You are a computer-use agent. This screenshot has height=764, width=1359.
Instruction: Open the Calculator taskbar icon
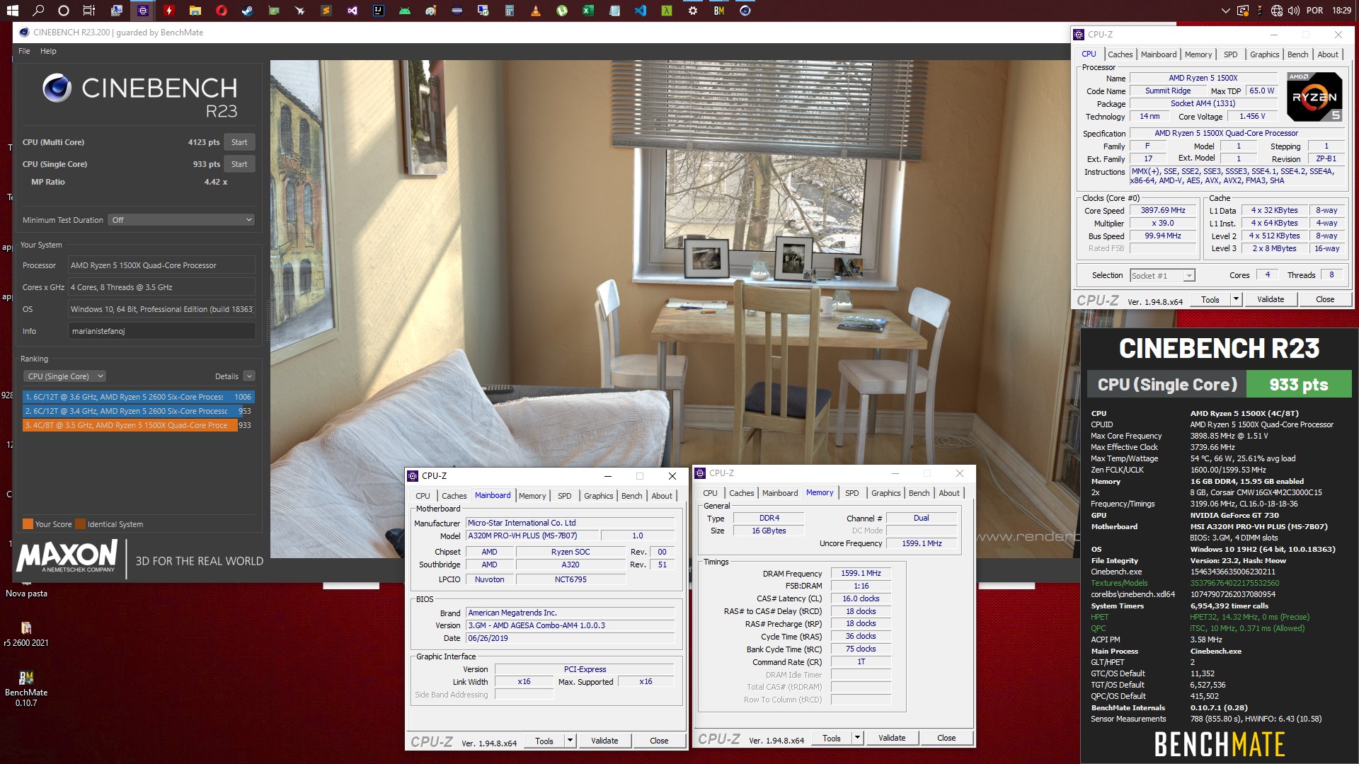point(510,11)
